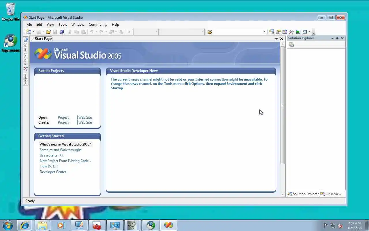Expand the Command Window icon dropdown arrow

(x=309, y=32)
